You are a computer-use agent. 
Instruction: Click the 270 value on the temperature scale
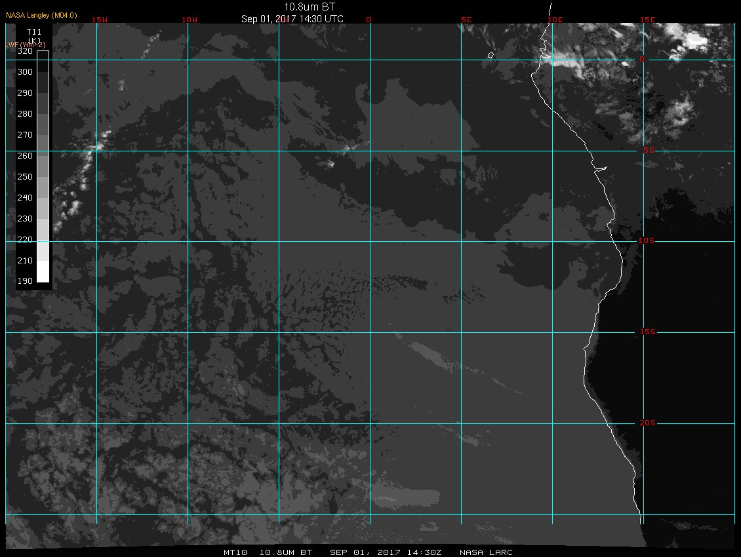coord(25,134)
